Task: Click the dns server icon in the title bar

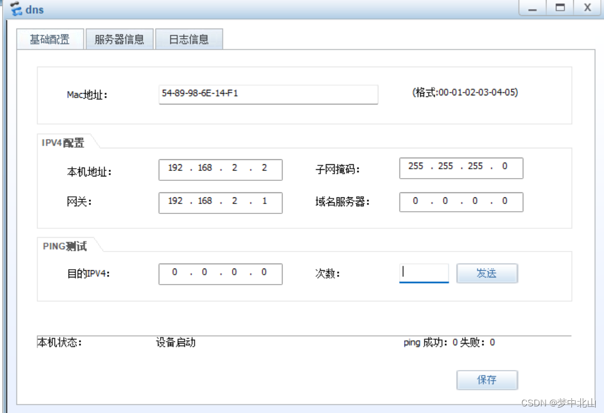Action: point(16,8)
